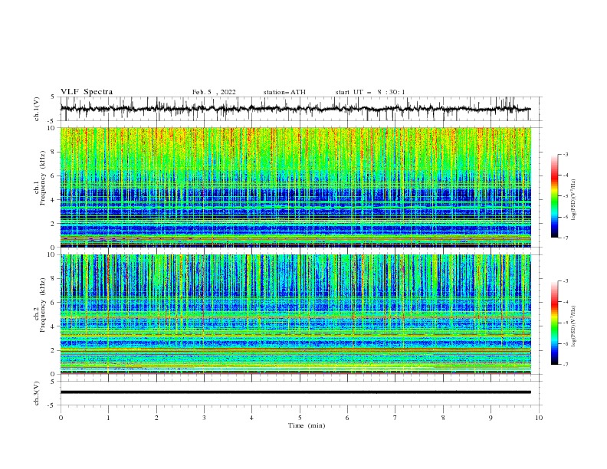The image size is (607, 469).
Task: Click the time axis tick label "1"
Action: (108, 418)
